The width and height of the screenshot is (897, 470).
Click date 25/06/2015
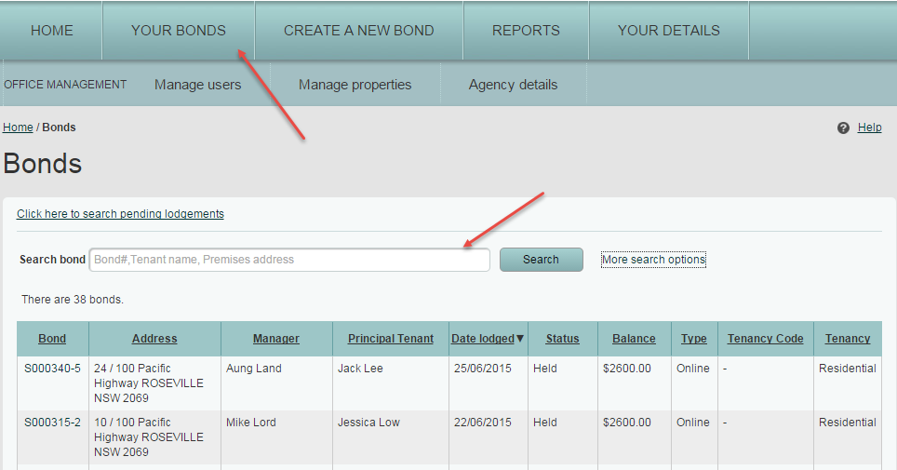click(x=483, y=369)
